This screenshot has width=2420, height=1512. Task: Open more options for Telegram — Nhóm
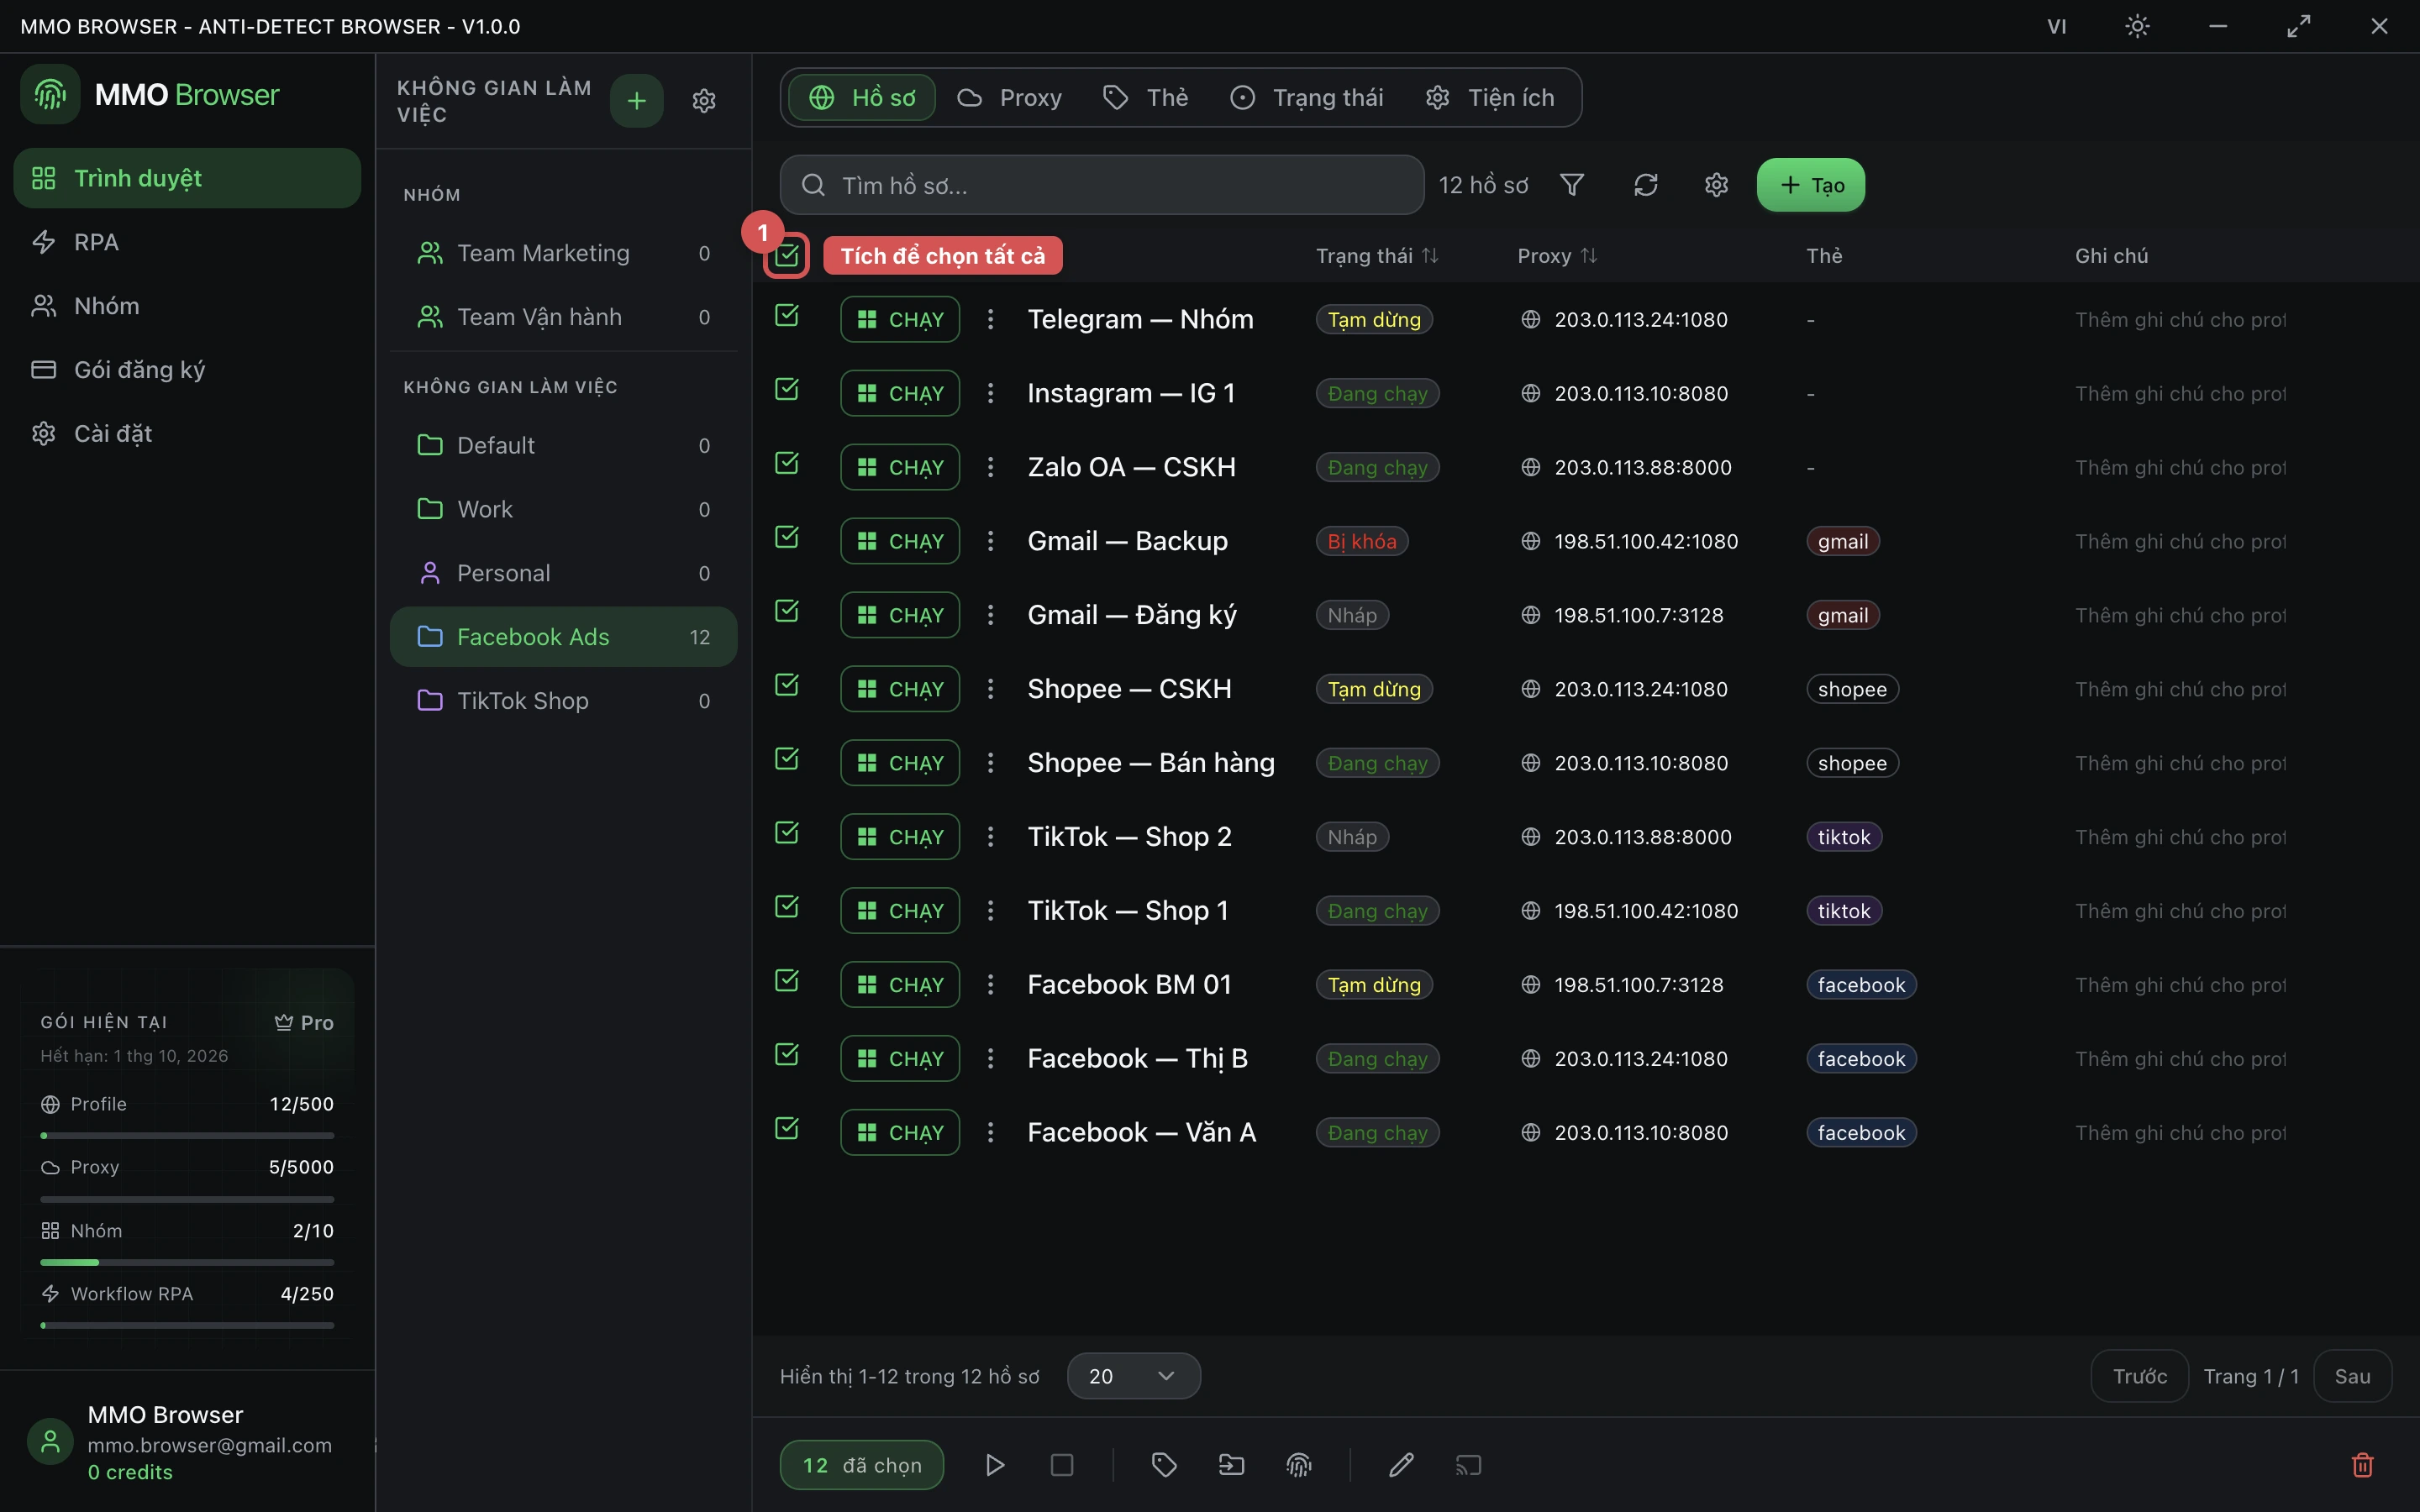coord(990,319)
